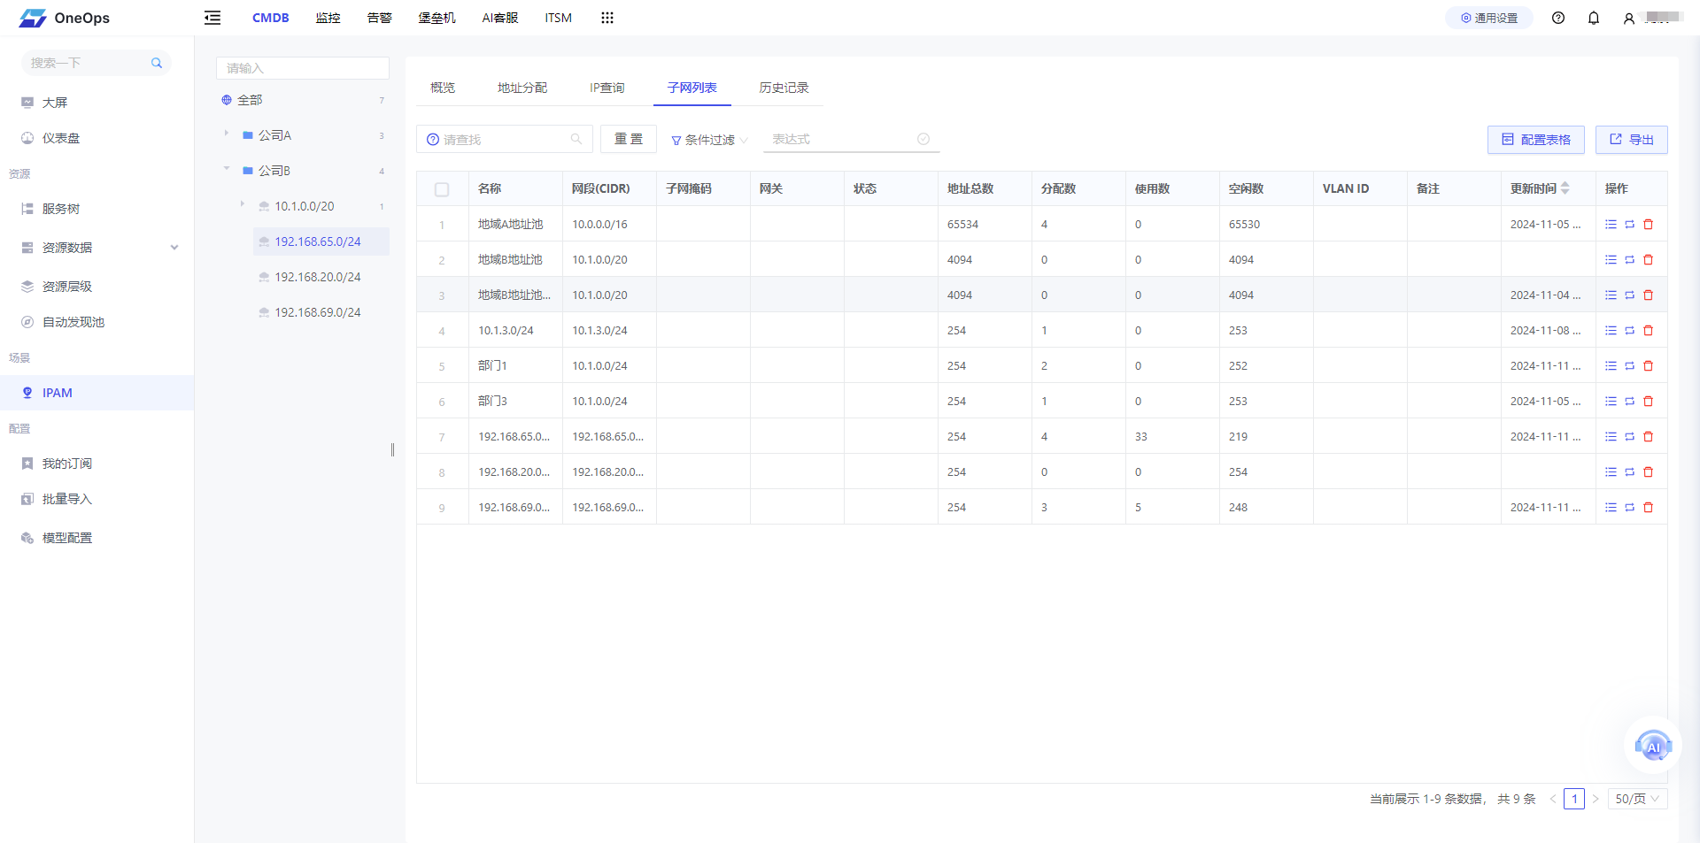
Task: Delete the 192.168.20.0 subnet row
Action: click(x=1648, y=472)
